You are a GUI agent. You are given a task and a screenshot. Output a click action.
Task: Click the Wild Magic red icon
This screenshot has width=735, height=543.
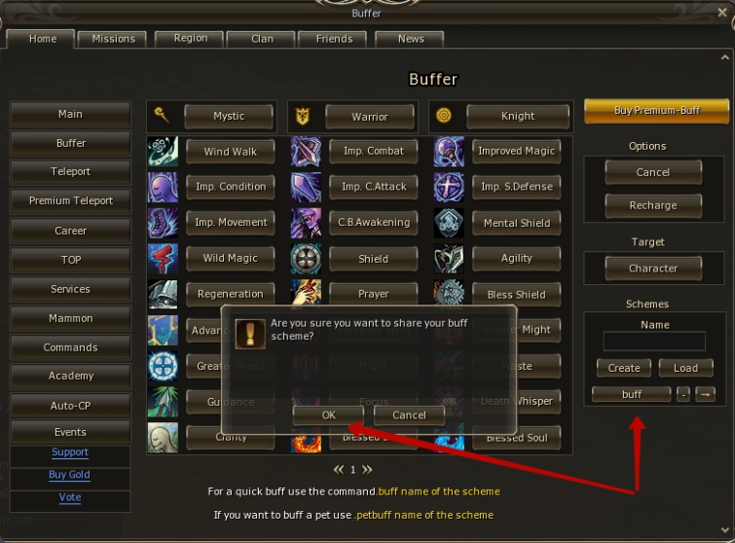tap(163, 258)
